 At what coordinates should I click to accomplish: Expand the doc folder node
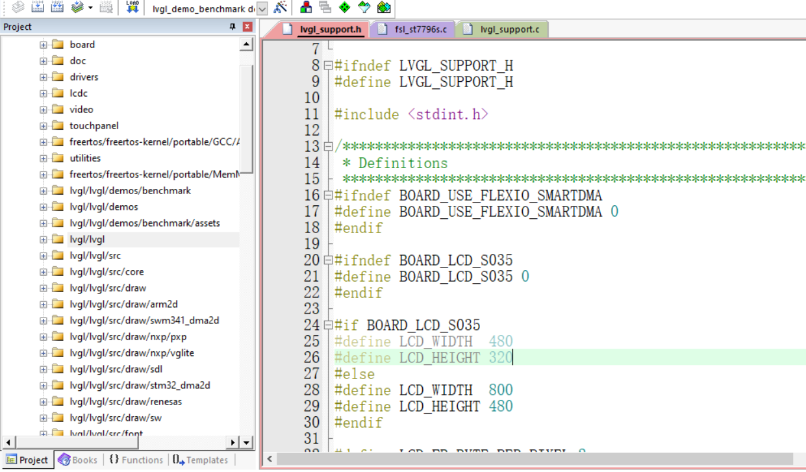43,61
